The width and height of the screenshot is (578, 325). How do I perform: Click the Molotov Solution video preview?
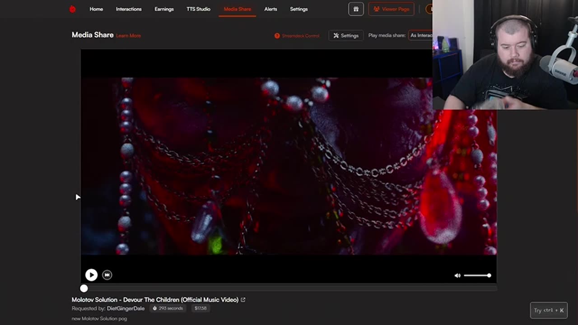pos(289,166)
